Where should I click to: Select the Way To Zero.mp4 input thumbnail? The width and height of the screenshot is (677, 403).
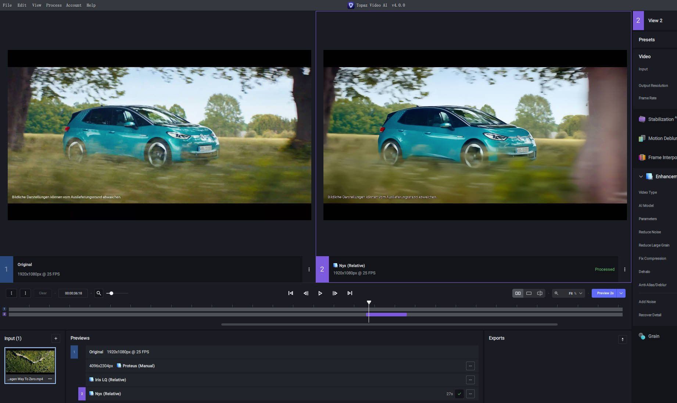coord(30,362)
